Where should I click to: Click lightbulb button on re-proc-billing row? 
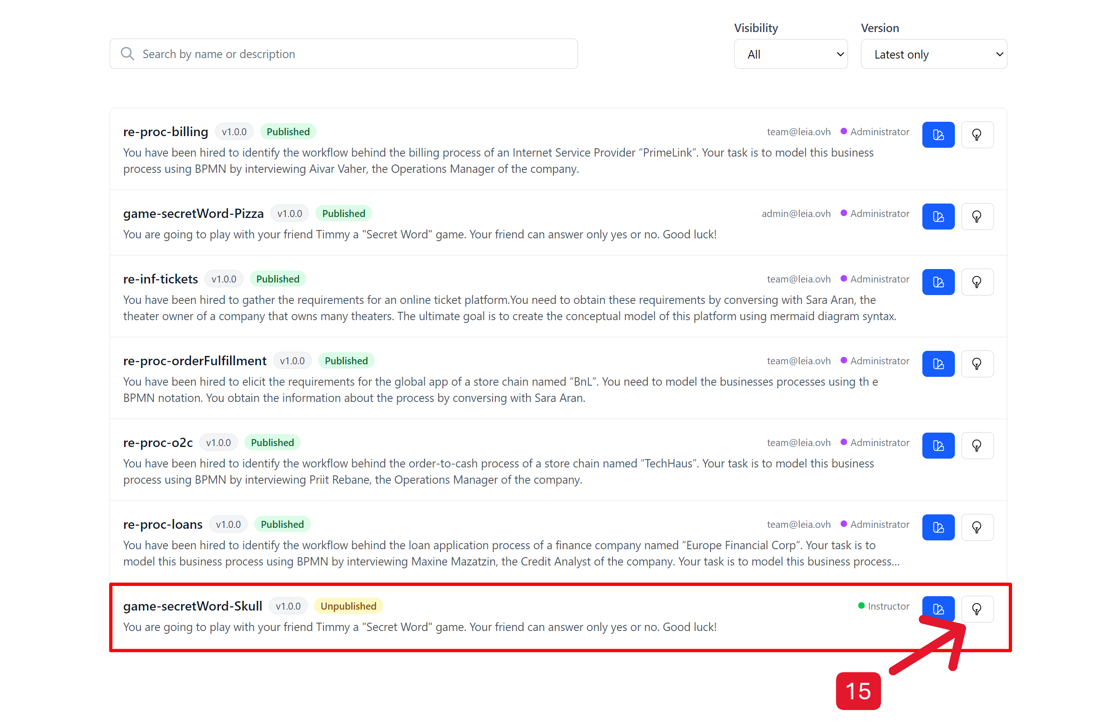(977, 135)
